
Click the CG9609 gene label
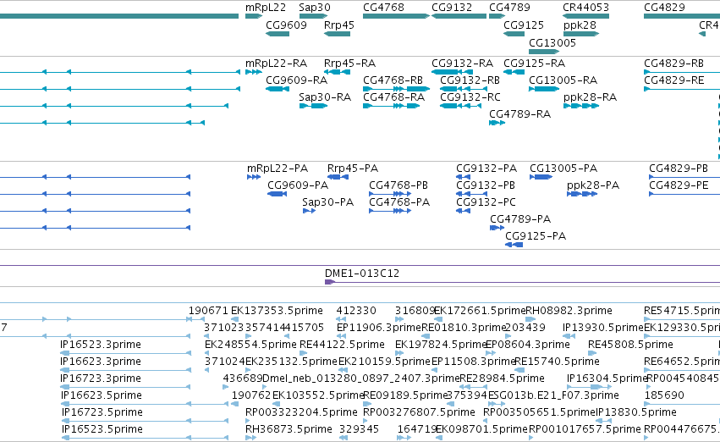point(286,25)
